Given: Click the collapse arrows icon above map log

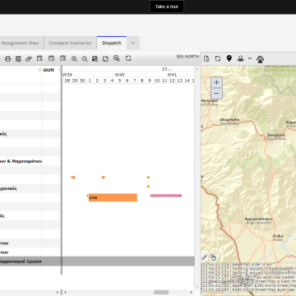Looking at the screenshot, I should [x=205, y=257].
